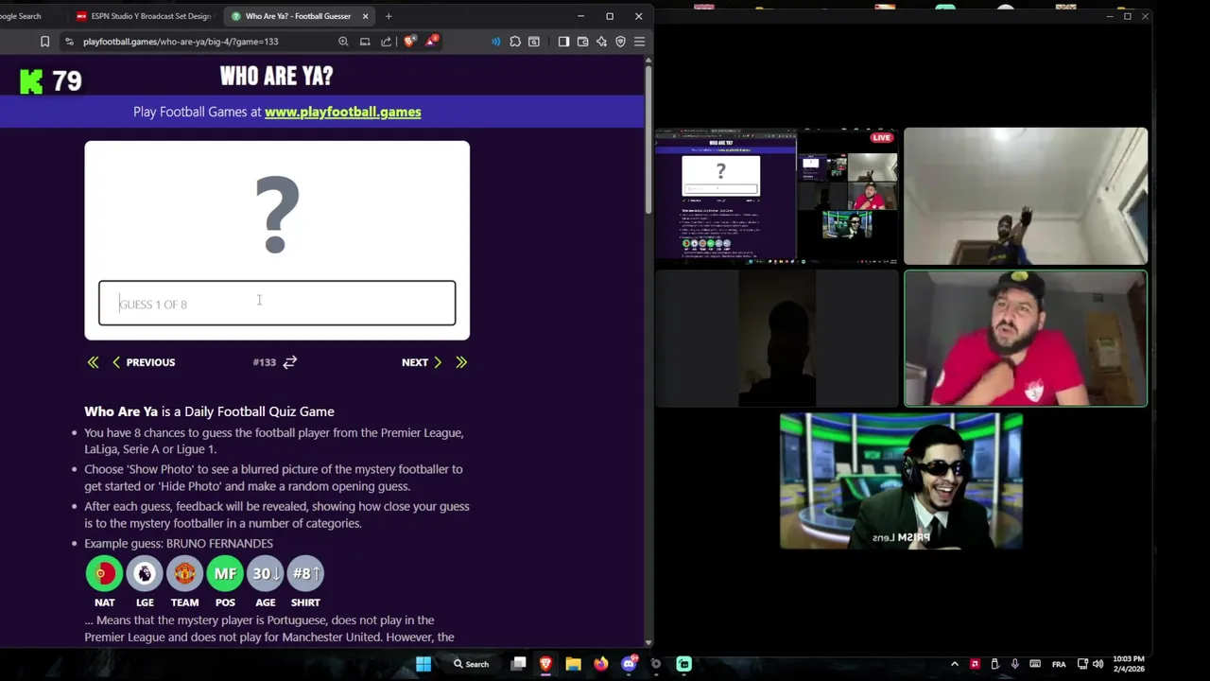Open the Windows Start menu
Screen dimensions: 1210x681
423,664
